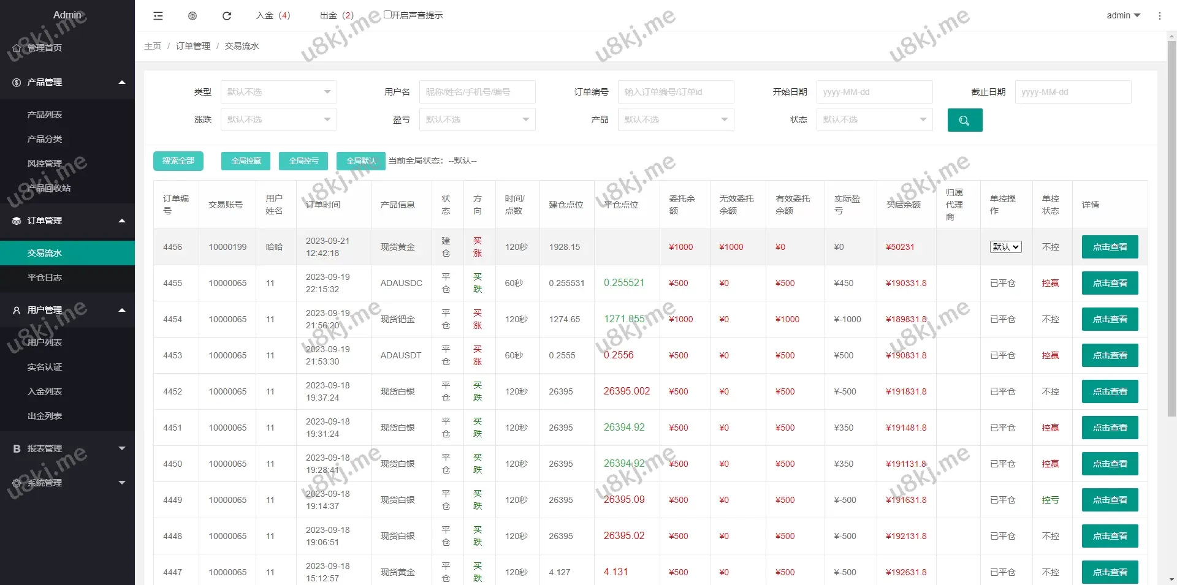Image resolution: width=1177 pixels, height=585 pixels.
Task: Open the 状态 dropdown filter
Action: click(x=874, y=119)
